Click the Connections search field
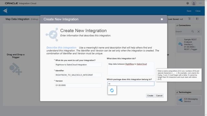 pos(183,32)
